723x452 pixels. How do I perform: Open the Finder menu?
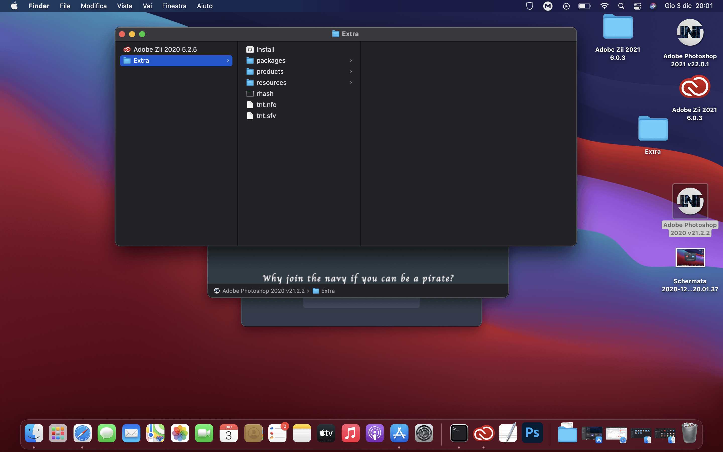coord(39,6)
